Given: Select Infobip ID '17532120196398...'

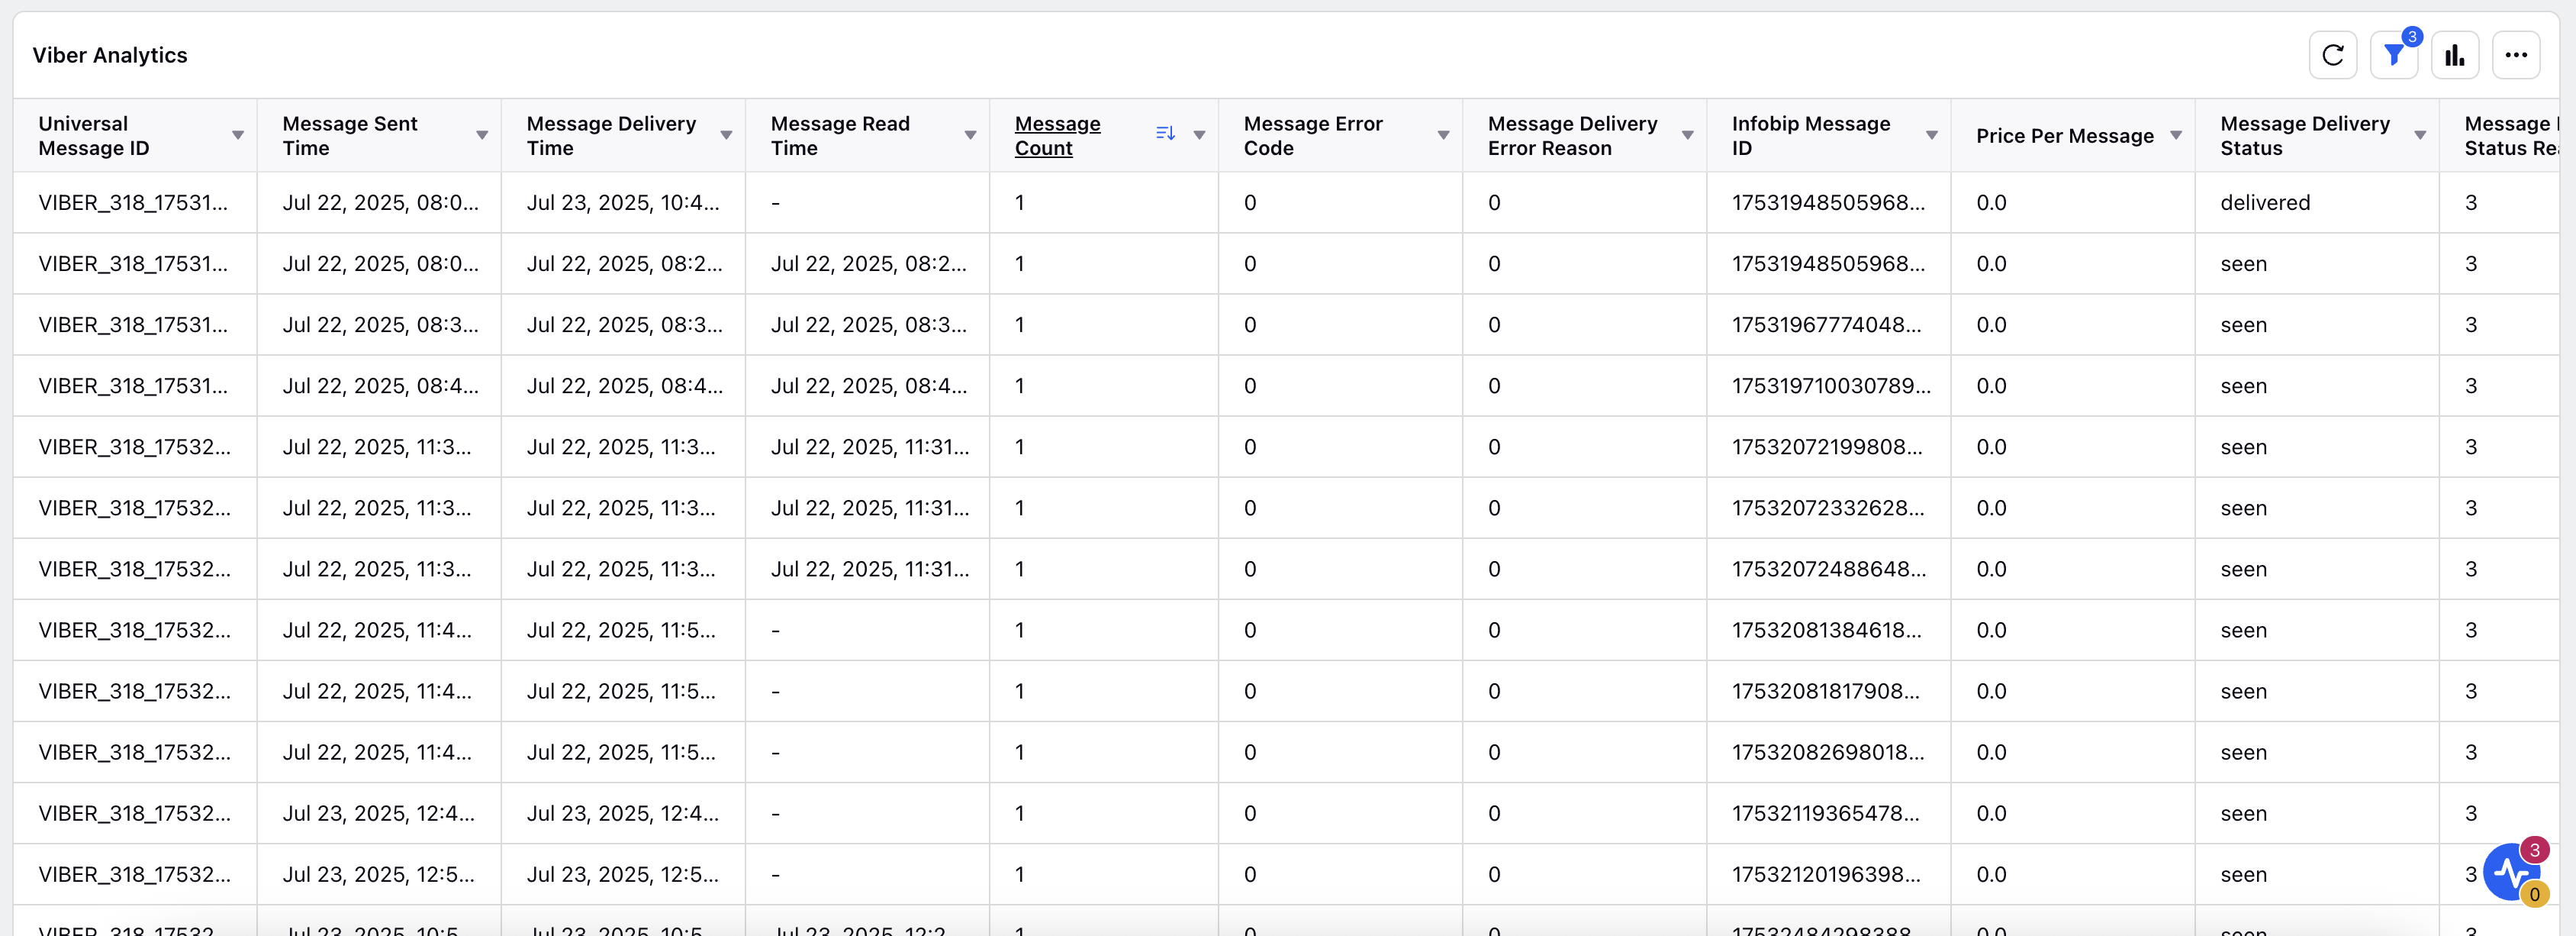Looking at the screenshot, I should tap(1826, 874).
